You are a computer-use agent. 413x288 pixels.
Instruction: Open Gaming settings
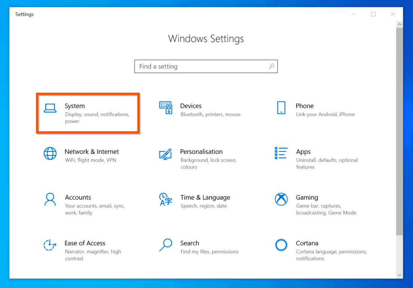click(307, 197)
